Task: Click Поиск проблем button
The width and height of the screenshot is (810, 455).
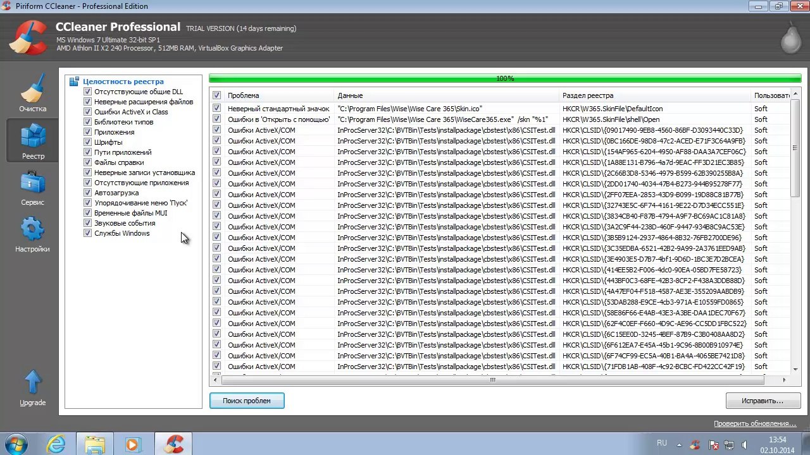Action: (247, 401)
